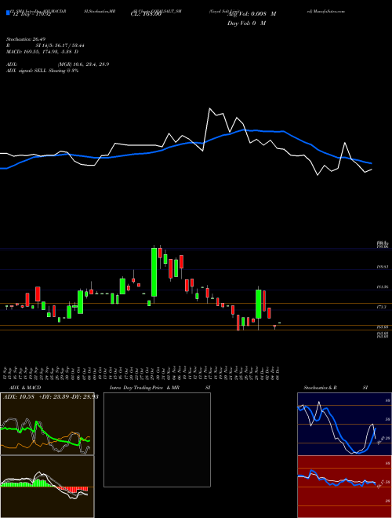Image resolution: width=392 pixels, height=518 pixels.
Task: Click the 171.3 price axis label
Action: (x=381, y=307)
